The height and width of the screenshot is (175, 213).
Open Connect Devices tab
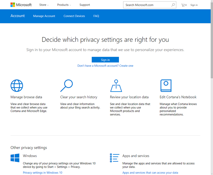pyautogui.click(x=74, y=16)
